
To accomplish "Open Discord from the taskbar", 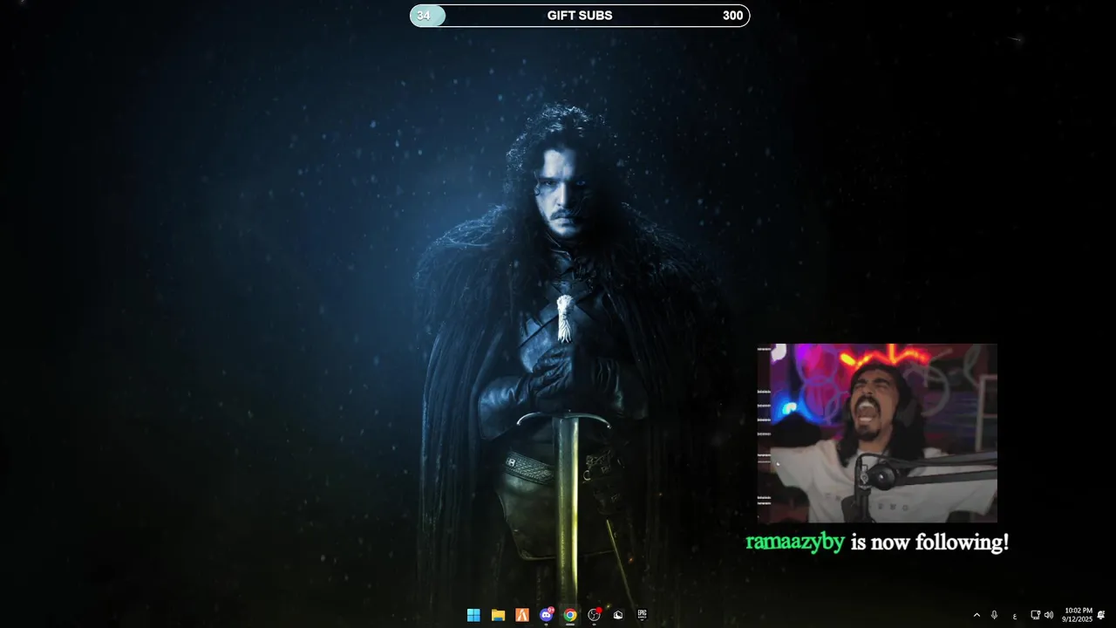I will (x=547, y=615).
